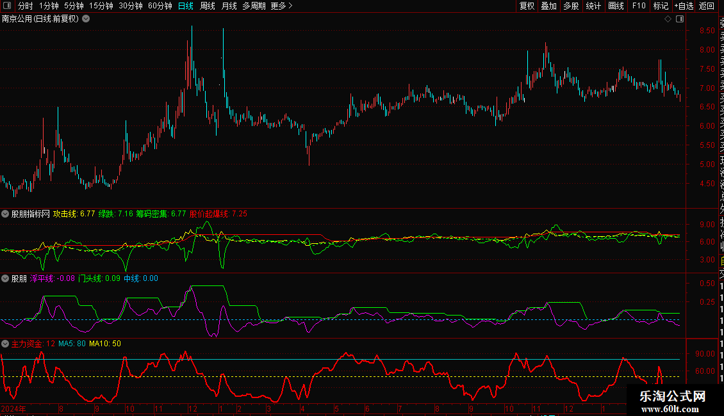
Task: Click the diamond marker icon
Action: pos(668,19)
